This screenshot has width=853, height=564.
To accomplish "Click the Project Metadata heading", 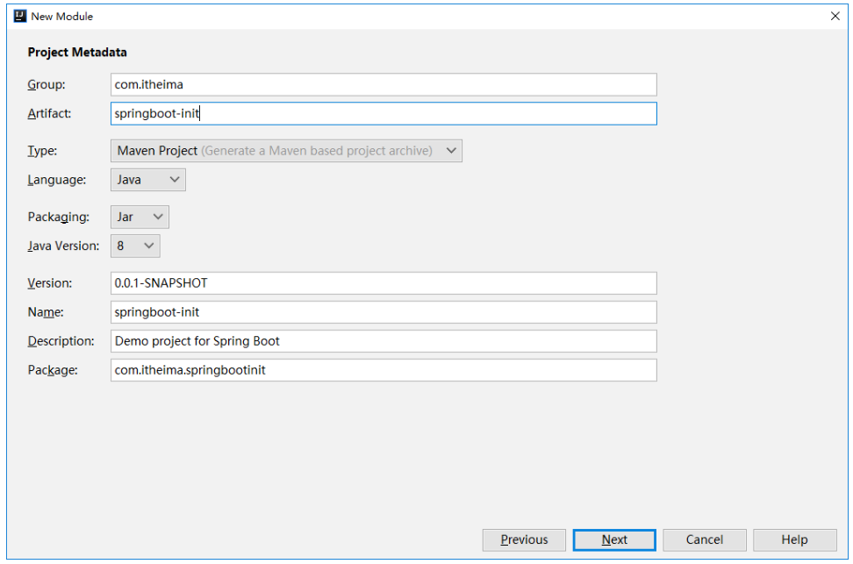I will point(77,53).
